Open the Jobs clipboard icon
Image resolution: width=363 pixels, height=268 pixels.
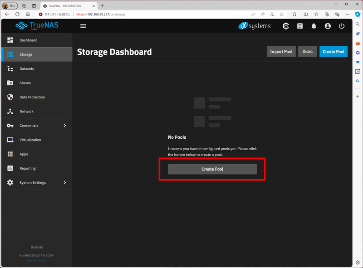pyautogui.click(x=300, y=26)
